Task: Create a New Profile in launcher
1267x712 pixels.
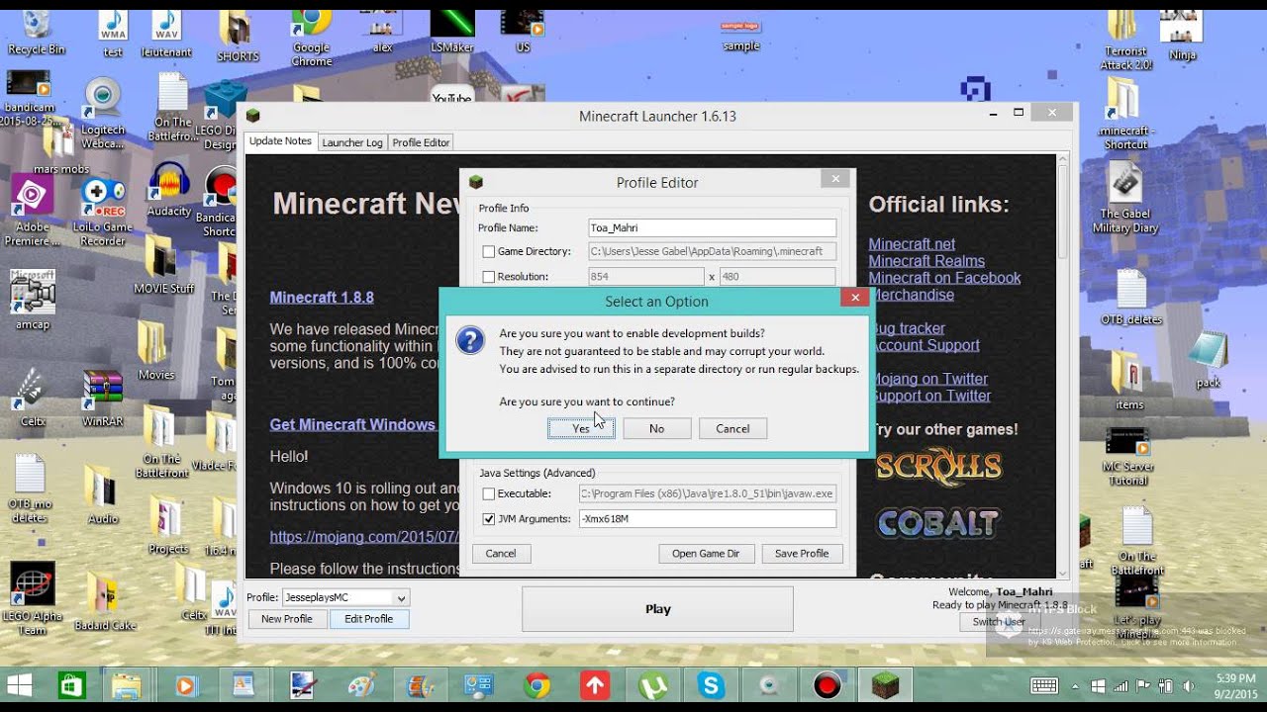Action: [287, 619]
